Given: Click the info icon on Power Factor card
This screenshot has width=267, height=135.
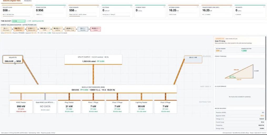Looking at the screenshot, I should (64, 7).
